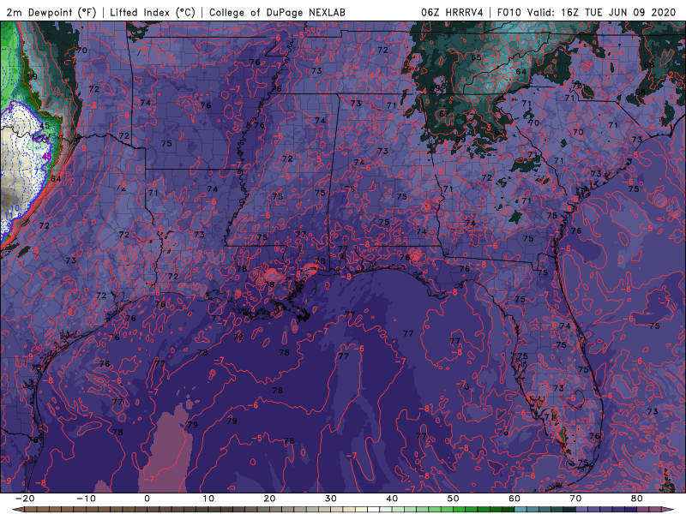Click the 30 label on the color scale
The image size is (686, 514).
(331, 499)
